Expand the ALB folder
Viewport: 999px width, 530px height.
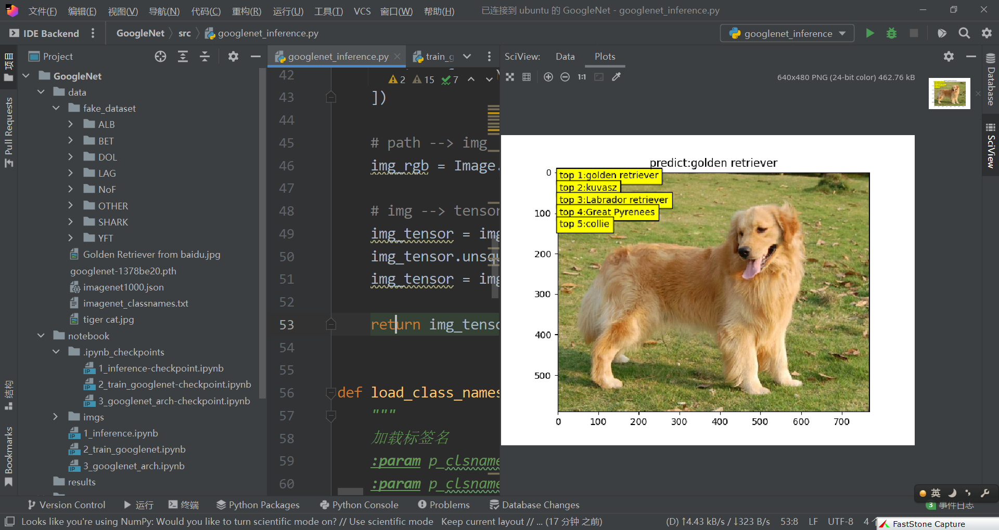[71, 124]
